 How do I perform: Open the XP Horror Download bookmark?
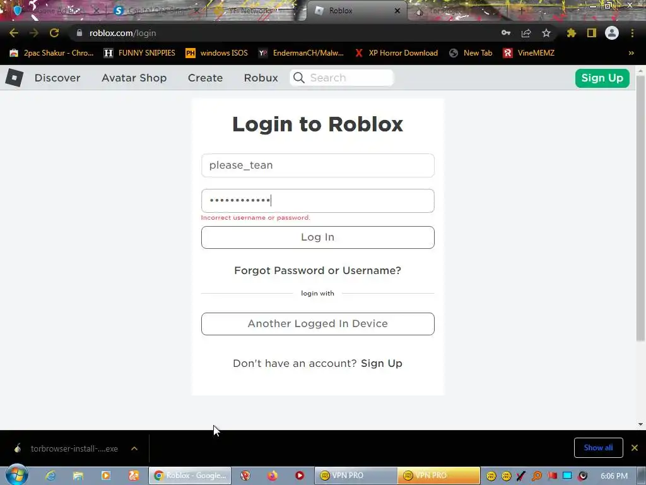point(396,53)
